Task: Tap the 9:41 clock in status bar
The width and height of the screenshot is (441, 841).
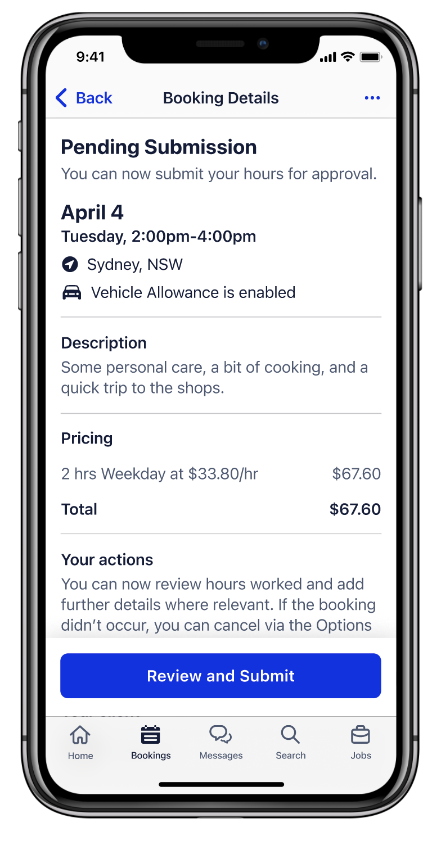Action: coord(91,57)
